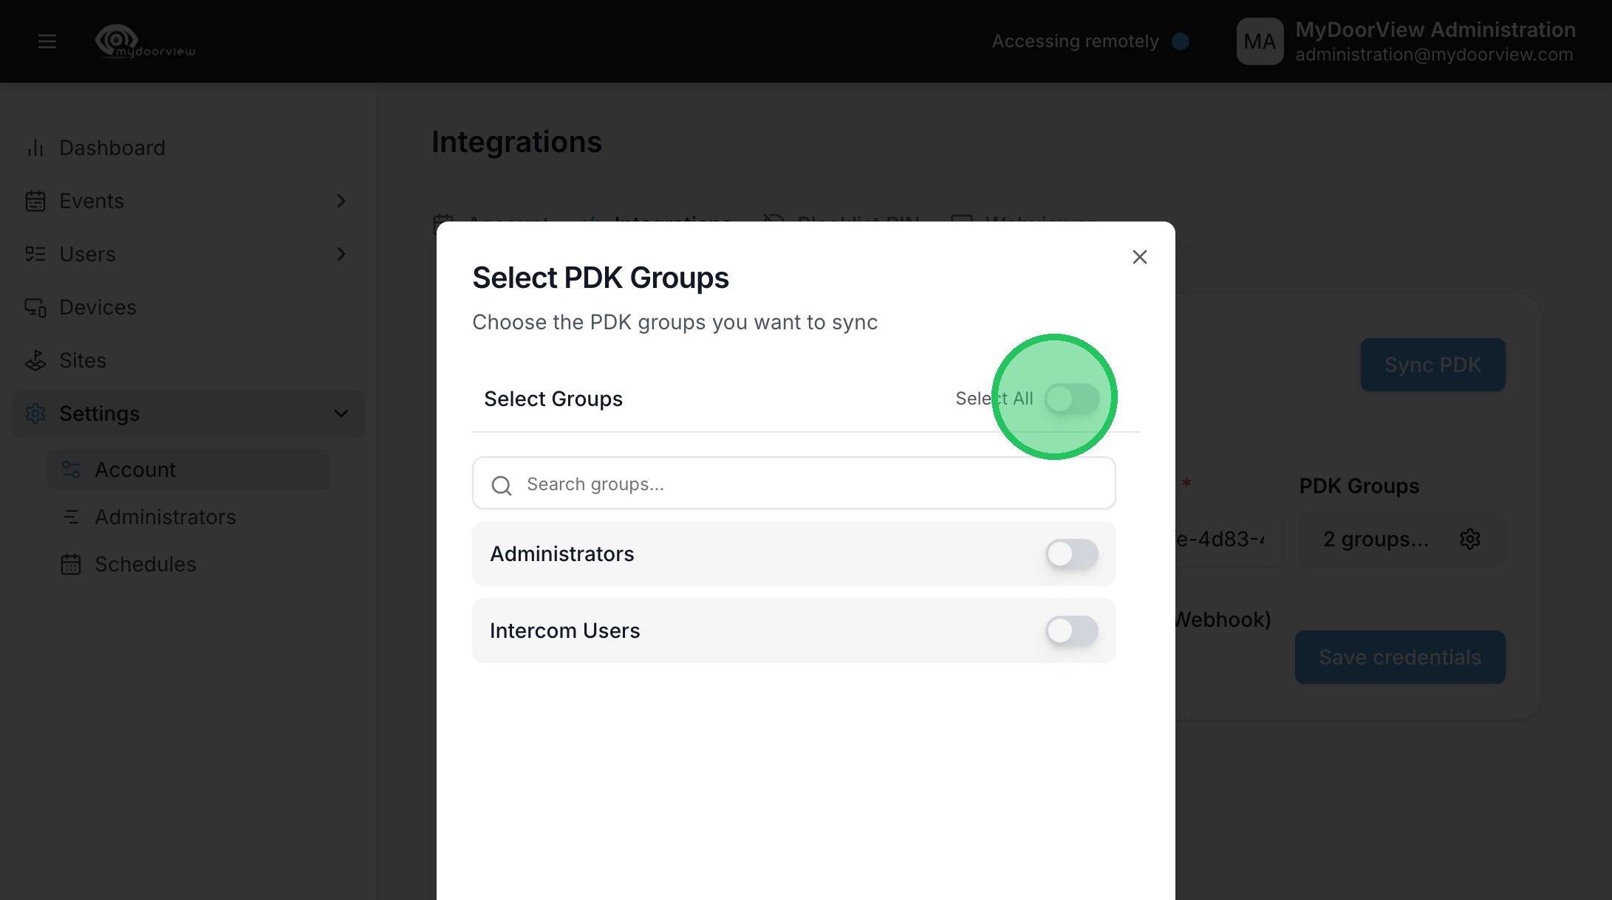The image size is (1612, 900).
Task: Expand the Users submenu chevron
Action: (341, 254)
